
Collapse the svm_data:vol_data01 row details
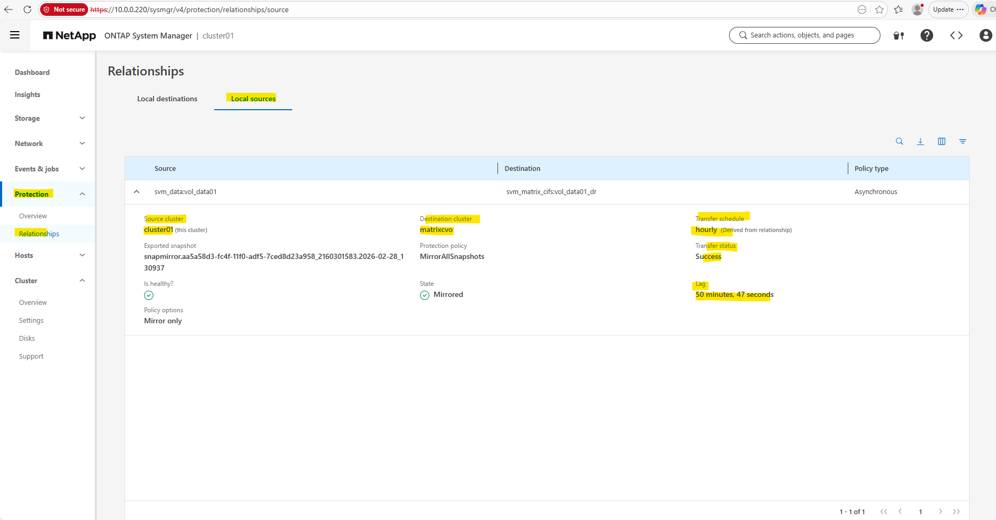137,192
